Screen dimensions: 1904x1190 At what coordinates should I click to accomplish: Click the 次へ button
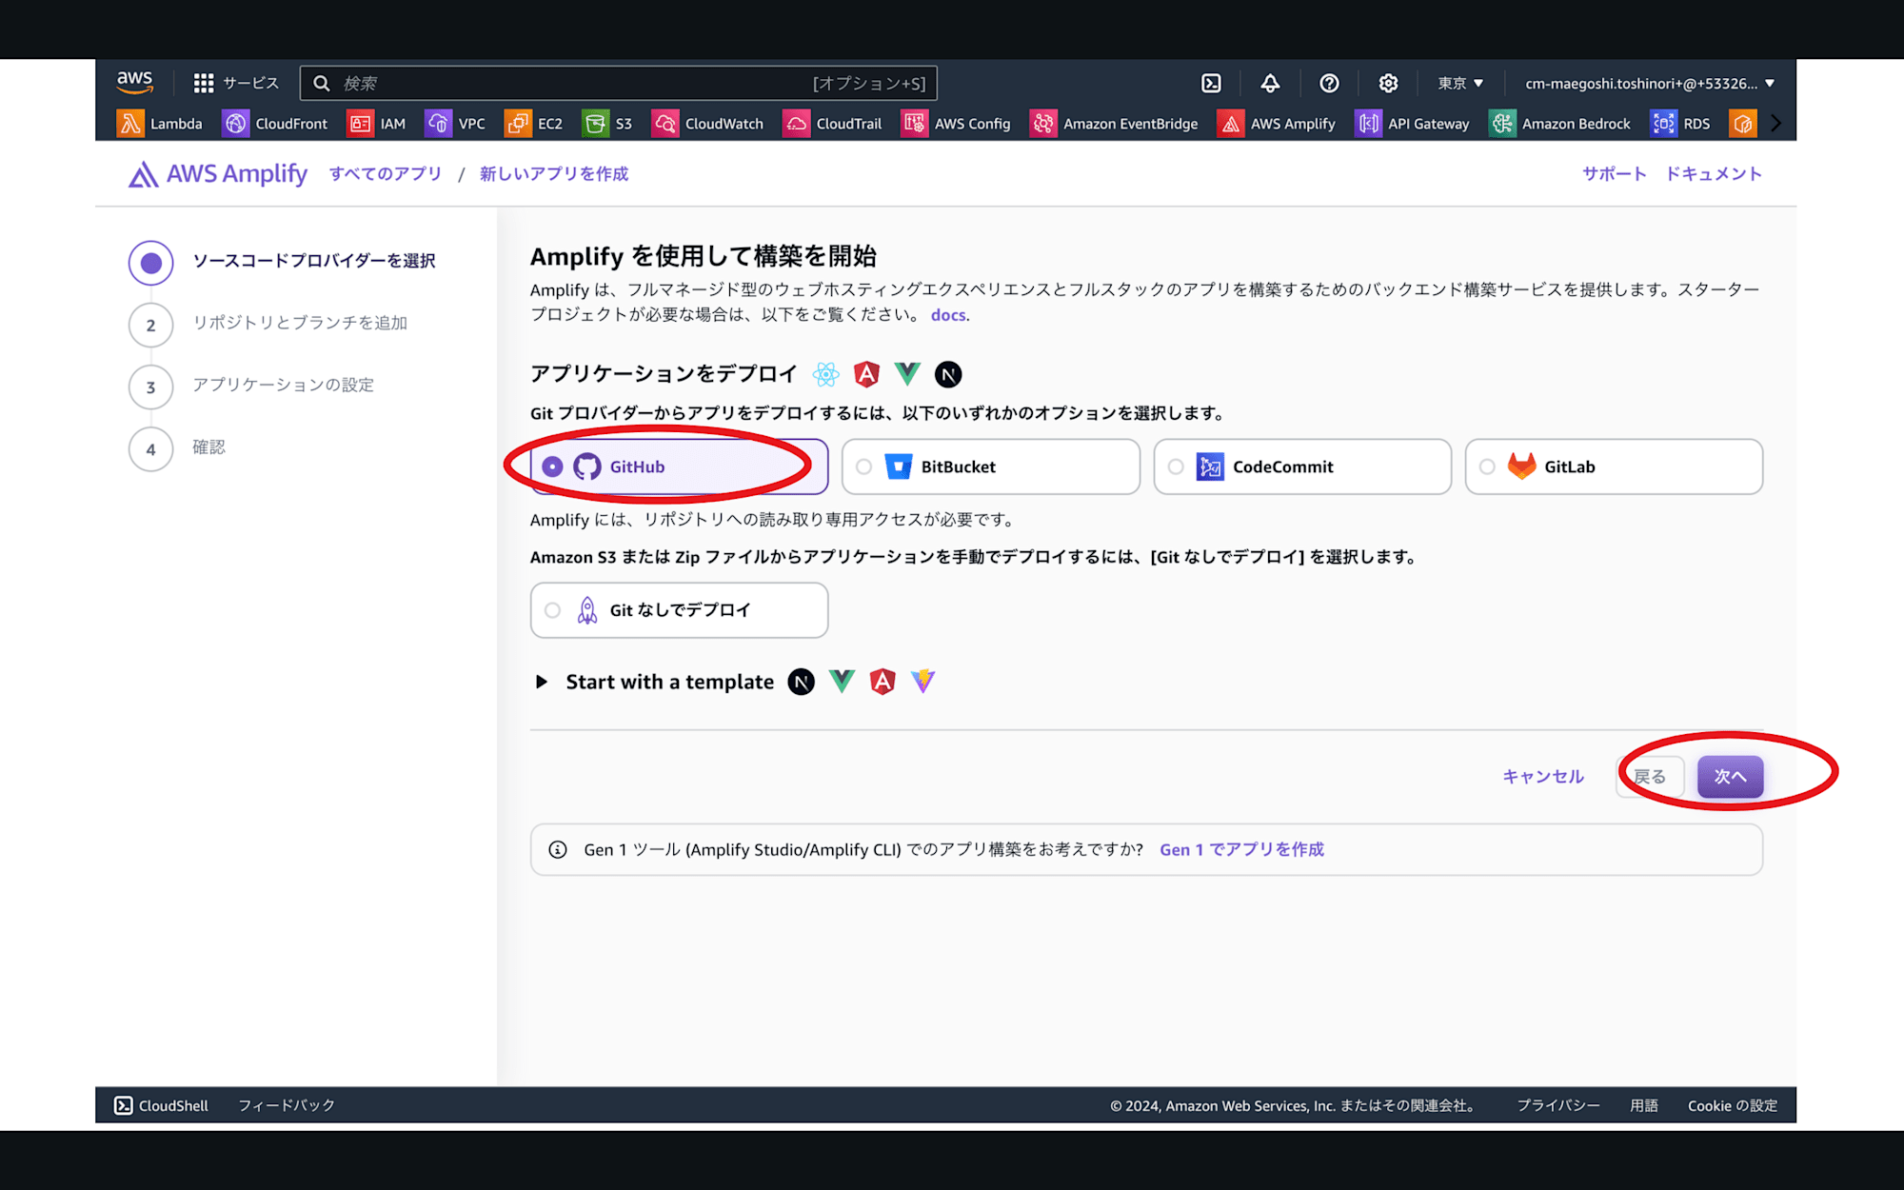(1730, 777)
